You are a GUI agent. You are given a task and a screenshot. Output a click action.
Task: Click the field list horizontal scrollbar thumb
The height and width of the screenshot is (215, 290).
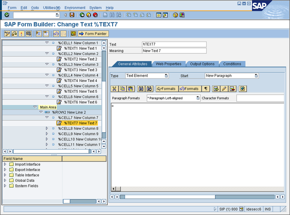67,201
